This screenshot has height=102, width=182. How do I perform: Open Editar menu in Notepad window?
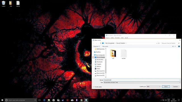click(112, 38)
